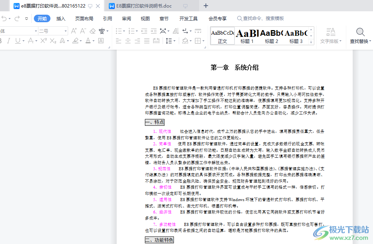The height and width of the screenshot is (244, 373).
Task: Click the bullet list icon
Action: pos(119,31)
